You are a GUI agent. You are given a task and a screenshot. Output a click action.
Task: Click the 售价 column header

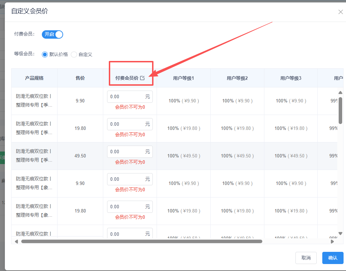click(x=80, y=78)
